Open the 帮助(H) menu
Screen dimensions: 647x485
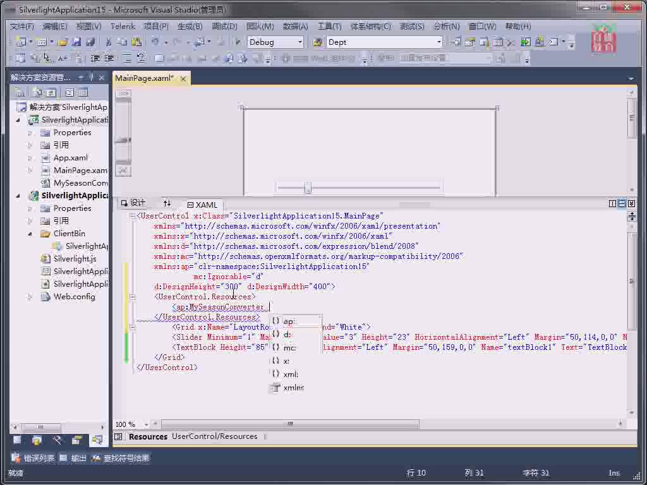point(518,27)
